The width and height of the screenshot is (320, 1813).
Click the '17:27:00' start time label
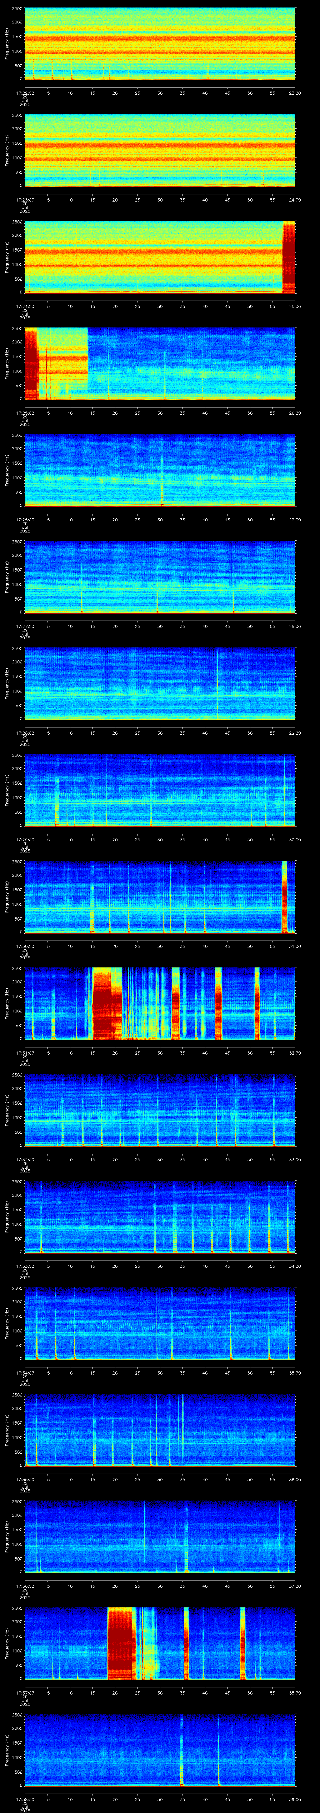tap(25, 627)
